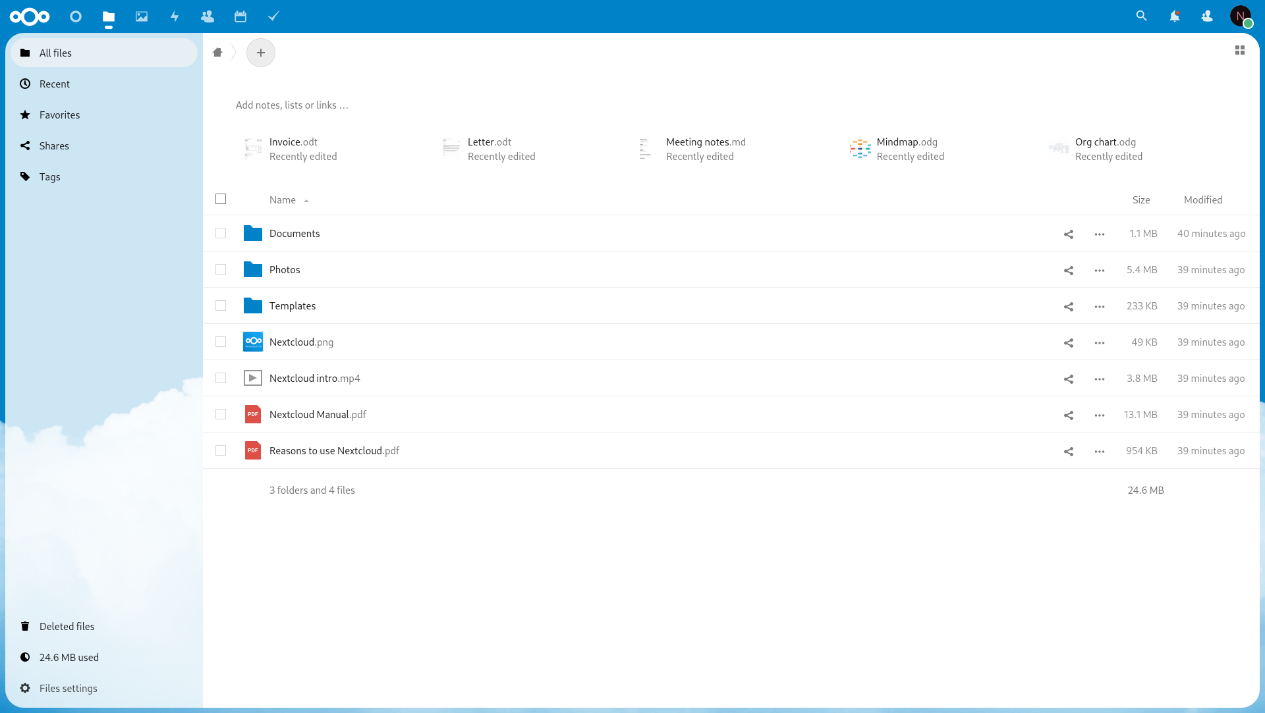Open the Contacts icon in top bar
This screenshot has width=1265, height=713.
pos(208,16)
